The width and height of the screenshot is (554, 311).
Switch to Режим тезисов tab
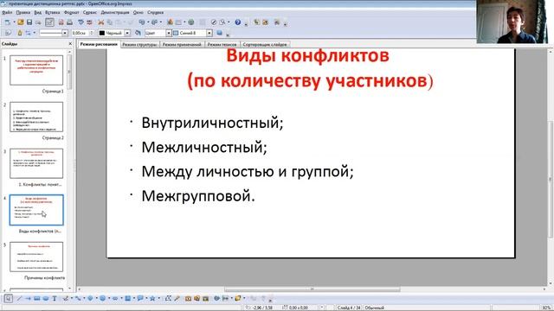point(222,45)
